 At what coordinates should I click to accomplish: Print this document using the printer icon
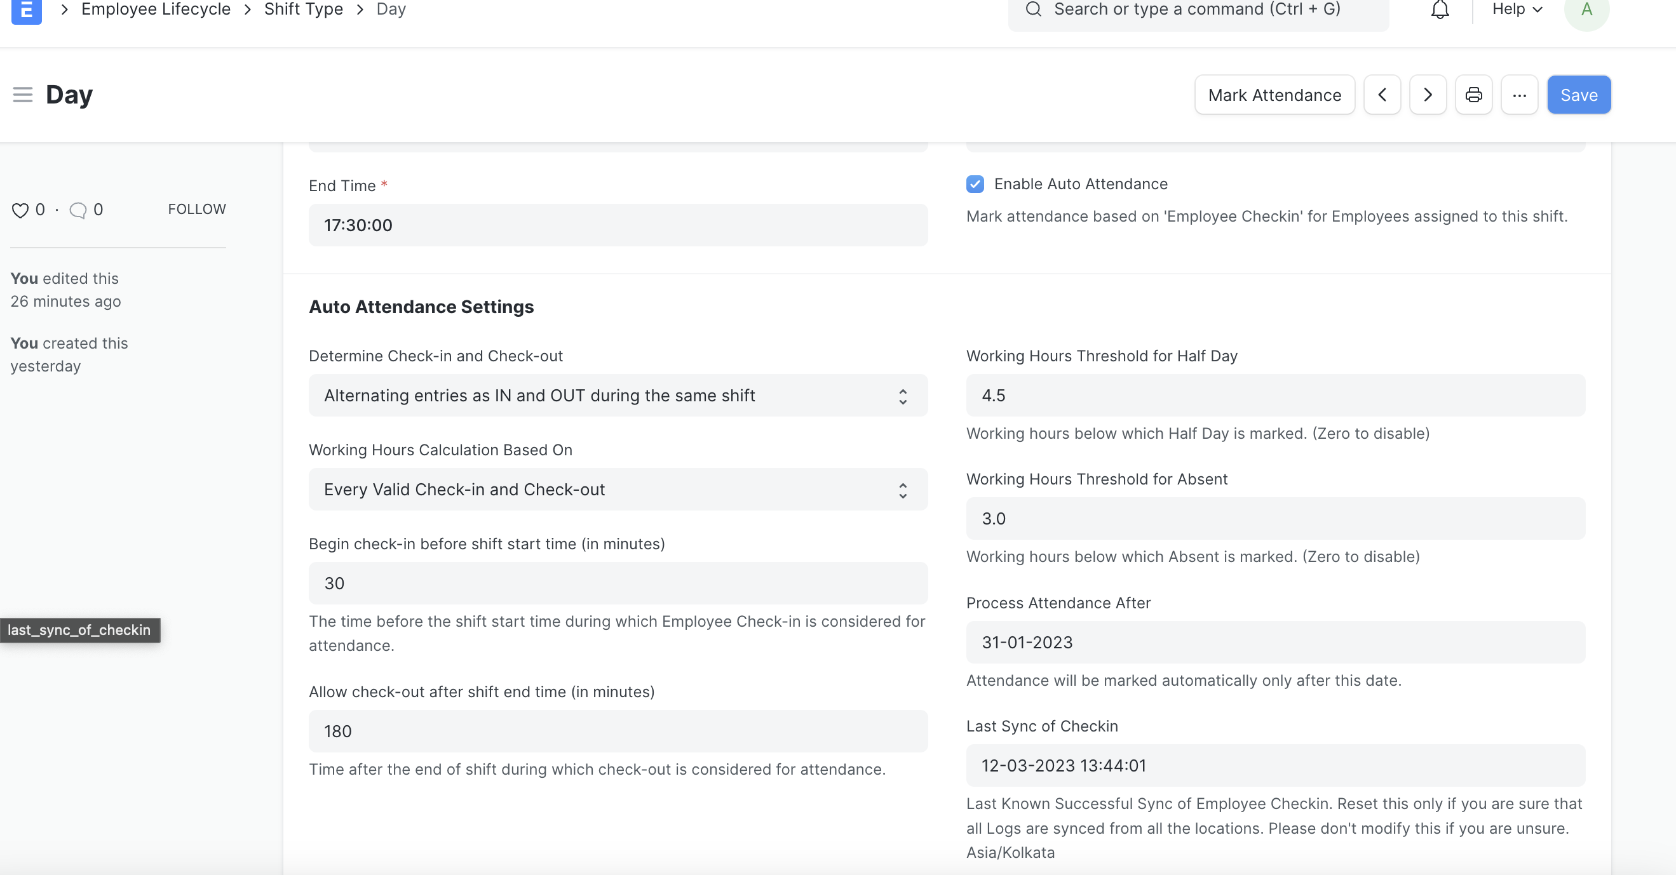(1474, 95)
